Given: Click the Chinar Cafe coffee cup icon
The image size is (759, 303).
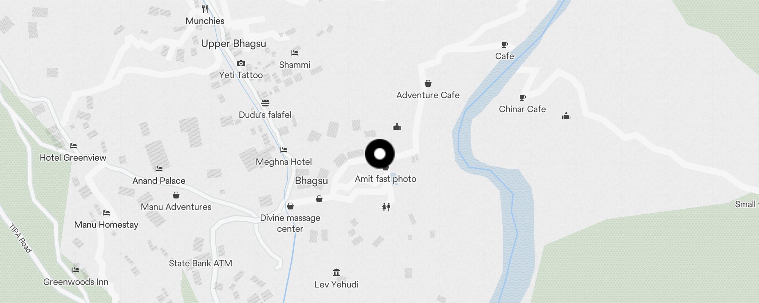Looking at the screenshot, I should click(523, 98).
